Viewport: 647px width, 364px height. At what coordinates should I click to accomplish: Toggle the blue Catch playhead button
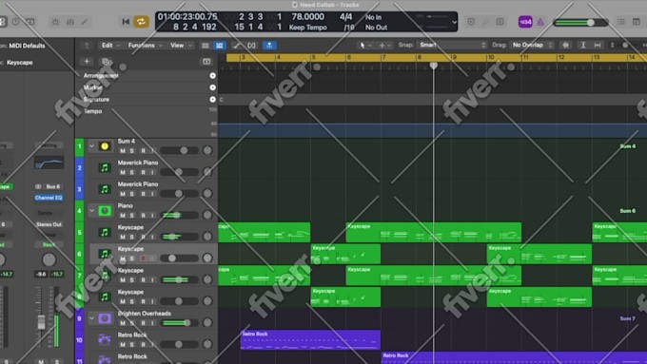(x=269, y=46)
